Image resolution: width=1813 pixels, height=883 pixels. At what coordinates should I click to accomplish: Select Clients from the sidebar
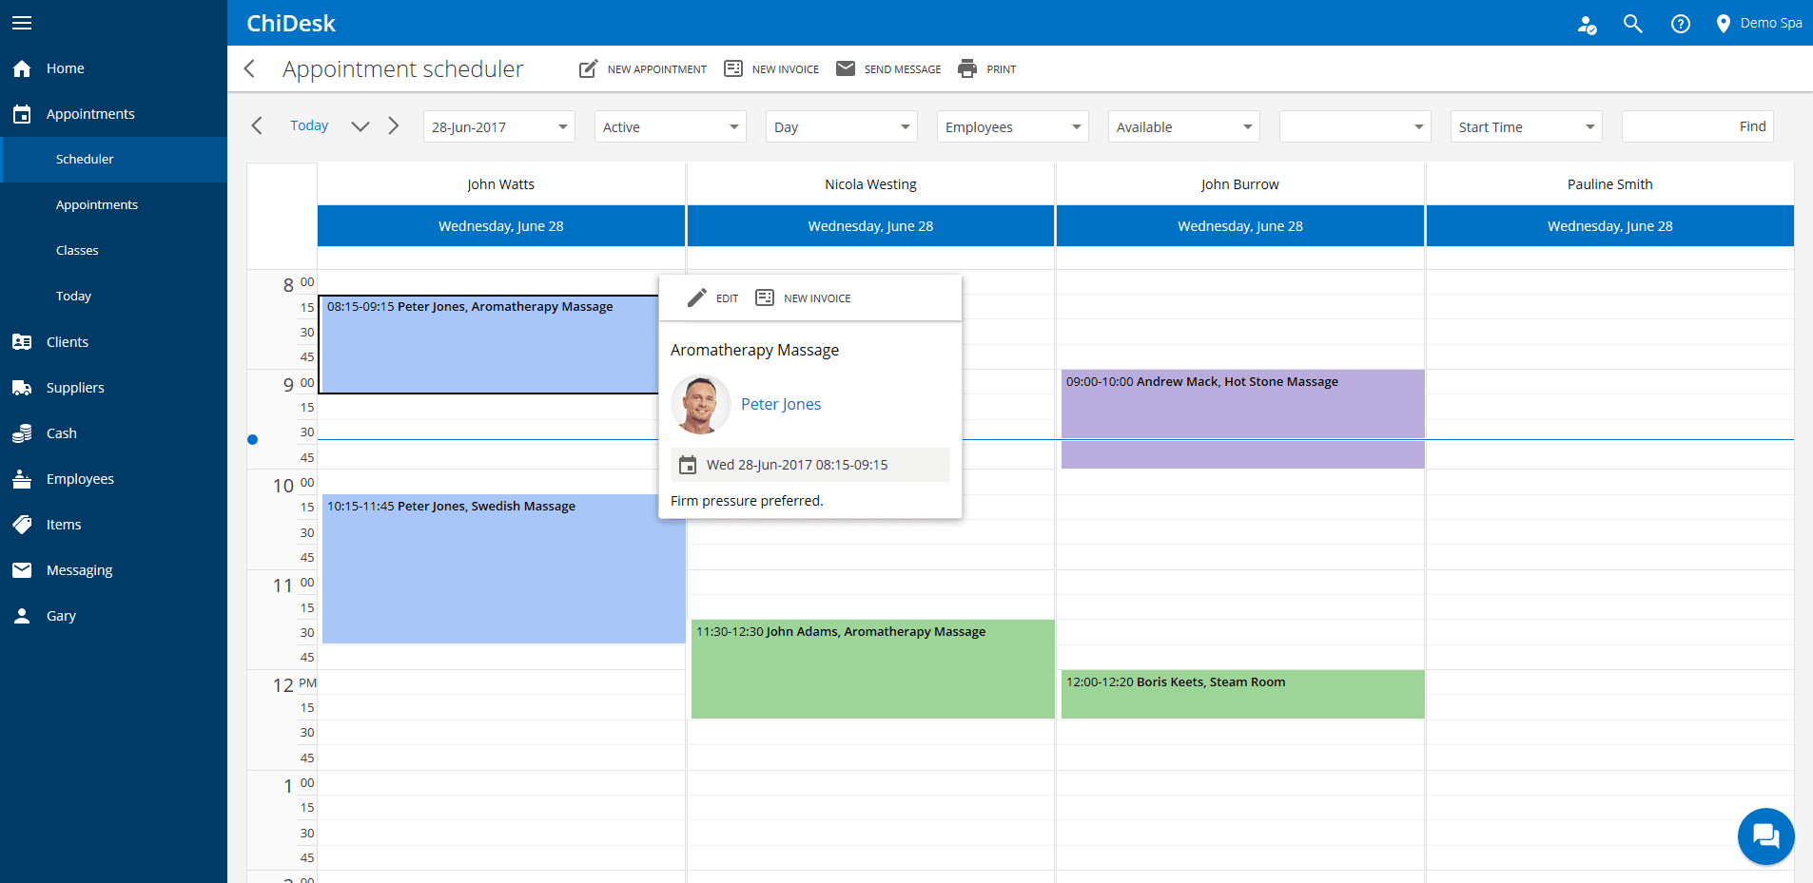68,341
